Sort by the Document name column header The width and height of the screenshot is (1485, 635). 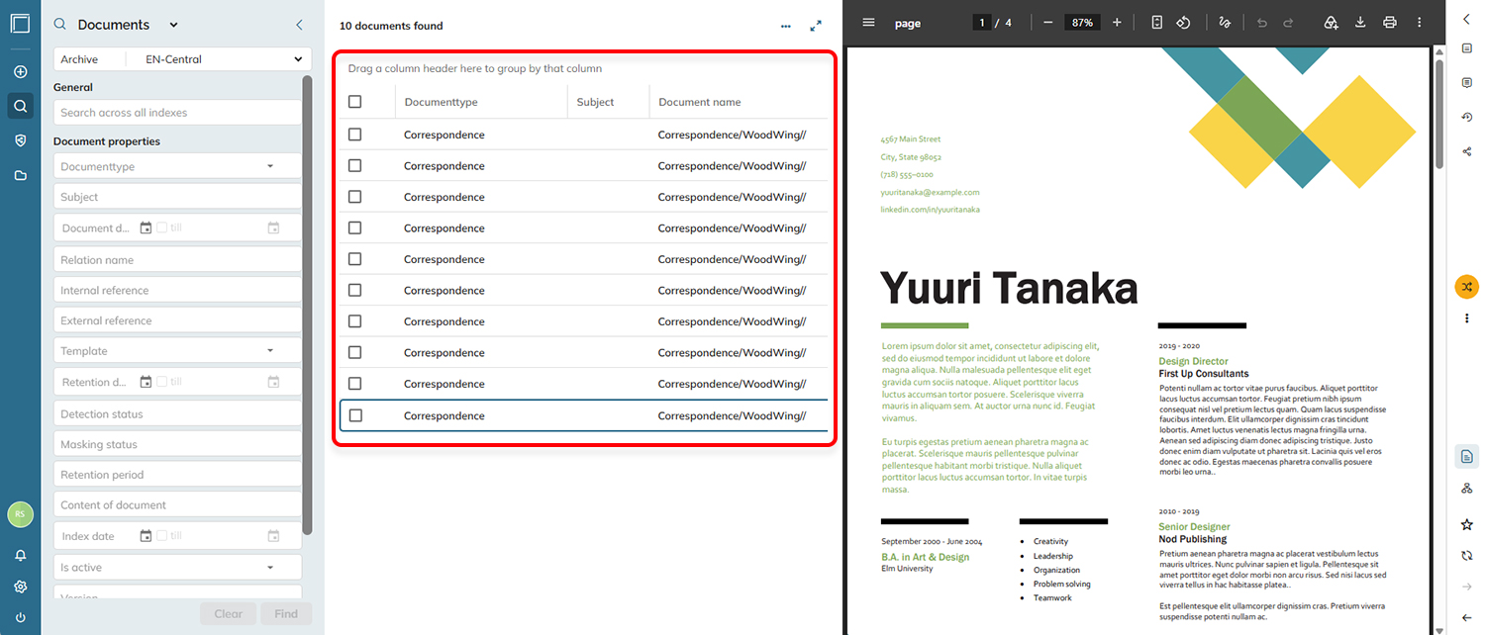click(x=700, y=102)
